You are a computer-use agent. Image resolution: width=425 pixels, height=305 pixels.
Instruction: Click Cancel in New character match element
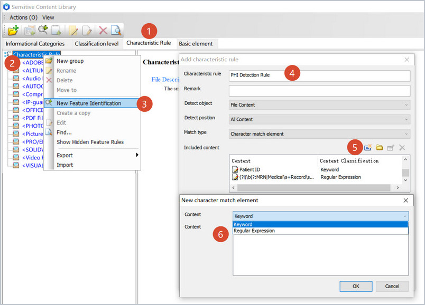[x=392, y=286]
